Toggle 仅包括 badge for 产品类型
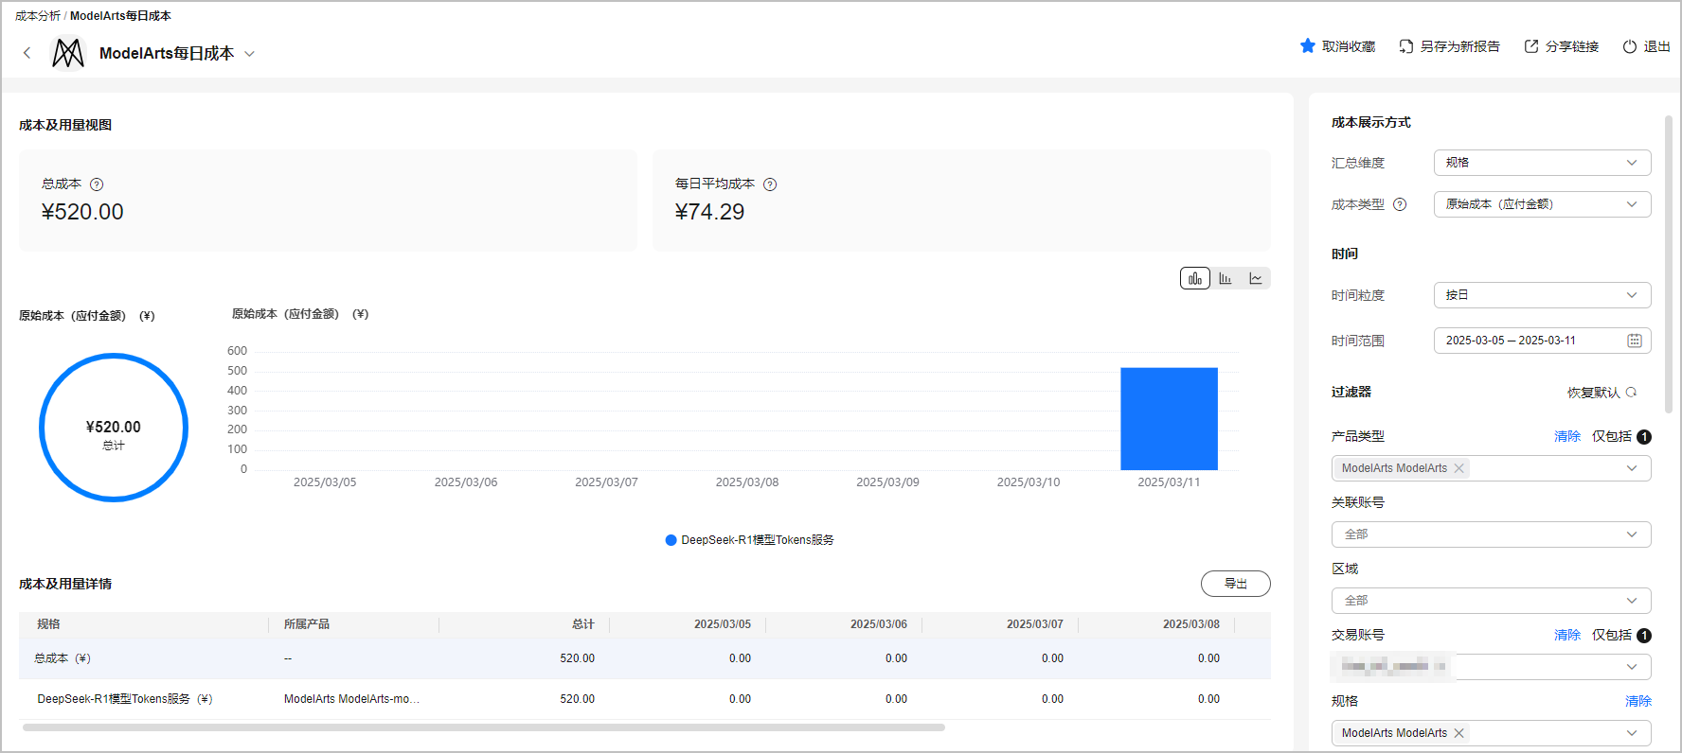The height and width of the screenshot is (753, 1682). (1644, 437)
